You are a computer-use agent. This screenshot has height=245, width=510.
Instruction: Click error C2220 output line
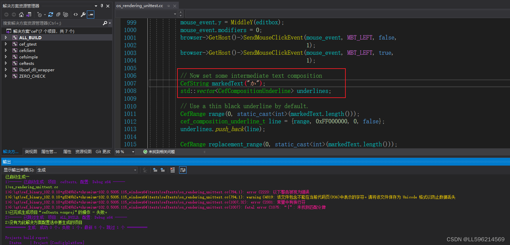pos(157,192)
